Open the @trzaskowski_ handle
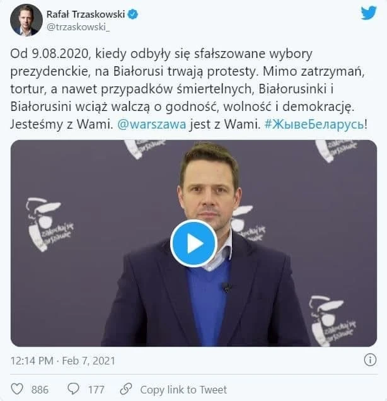Viewport: 387px width, 401px height. [78, 27]
